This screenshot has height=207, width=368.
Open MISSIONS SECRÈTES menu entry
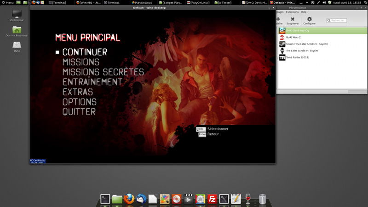pos(103,72)
